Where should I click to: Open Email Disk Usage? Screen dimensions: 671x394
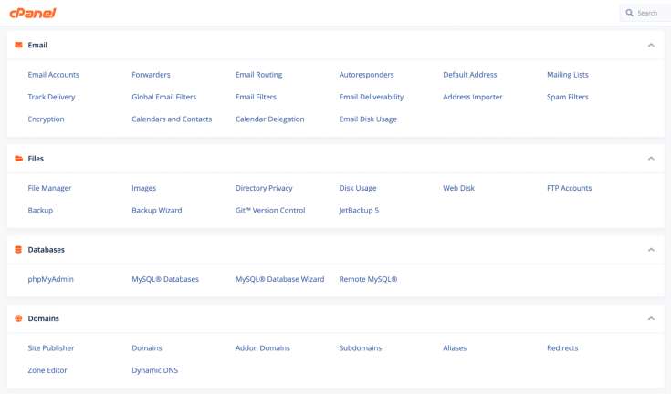coord(368,119)
